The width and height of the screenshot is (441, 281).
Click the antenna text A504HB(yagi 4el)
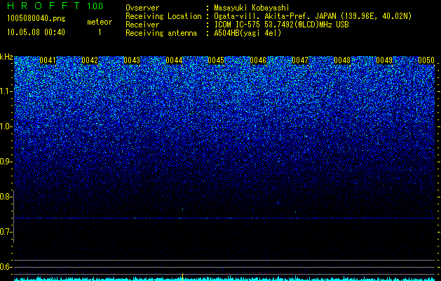[x=247, y=33]
